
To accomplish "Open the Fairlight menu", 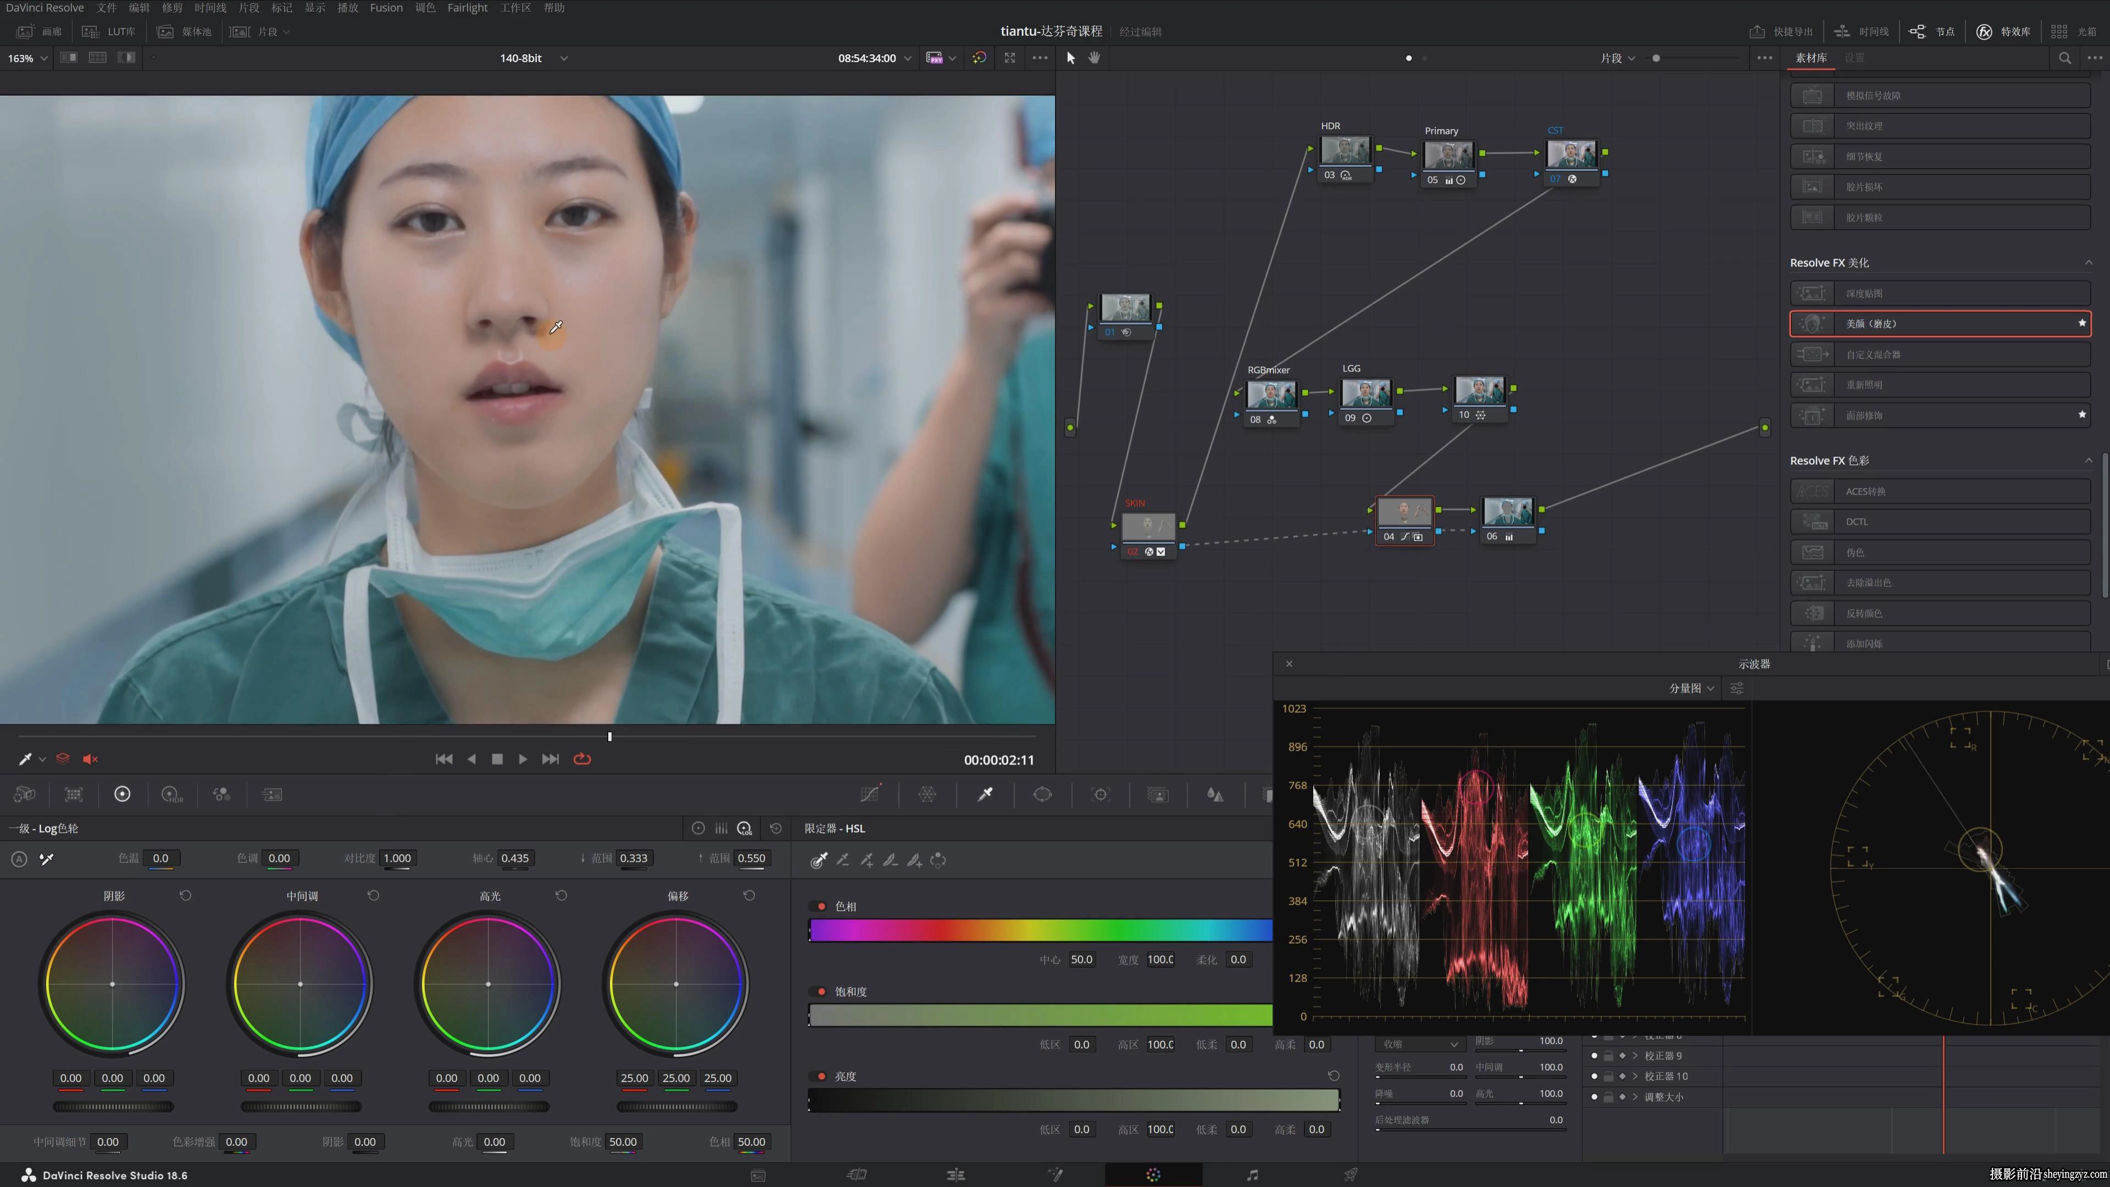I will click(x=467, y=7).
